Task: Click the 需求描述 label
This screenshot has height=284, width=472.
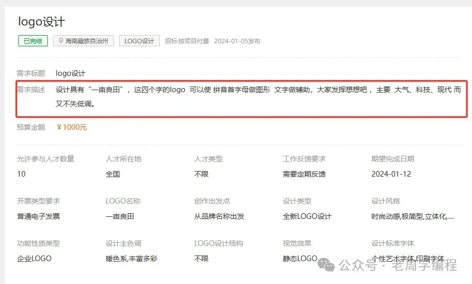Action: coord(31,90)
